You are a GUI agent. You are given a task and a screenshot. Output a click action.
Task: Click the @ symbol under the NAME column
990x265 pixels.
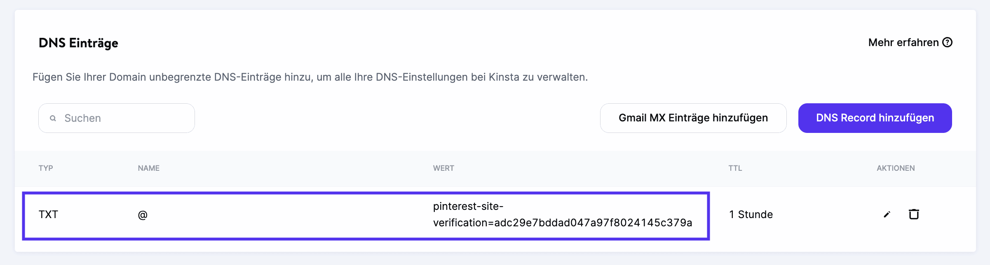click(142, 214)
